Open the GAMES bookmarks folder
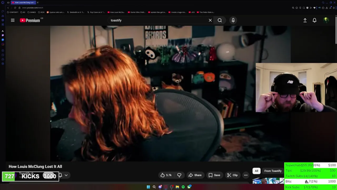Screen dimensions: 337x190 (x=32, y=12)
